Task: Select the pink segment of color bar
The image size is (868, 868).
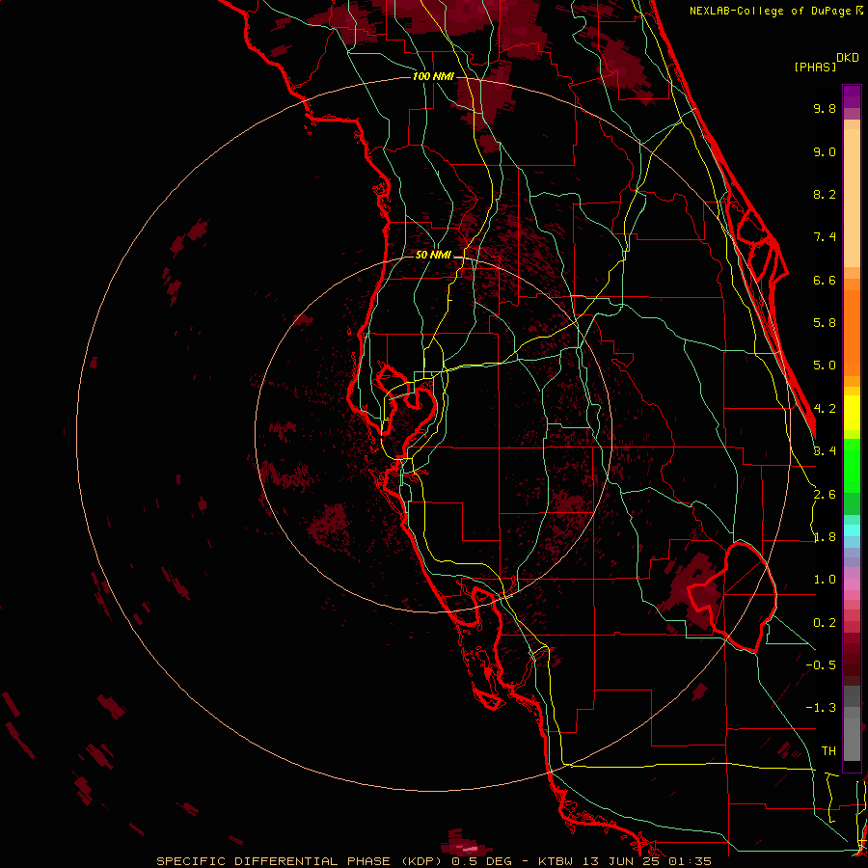Action: tap(852, 584)
